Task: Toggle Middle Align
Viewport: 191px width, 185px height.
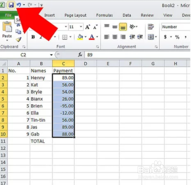Action: 115,27
